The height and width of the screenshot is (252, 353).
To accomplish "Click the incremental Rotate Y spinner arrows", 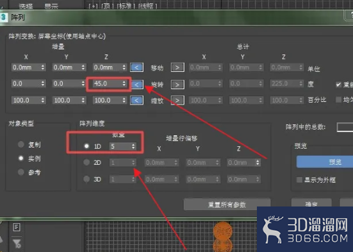I will [83, 83].
